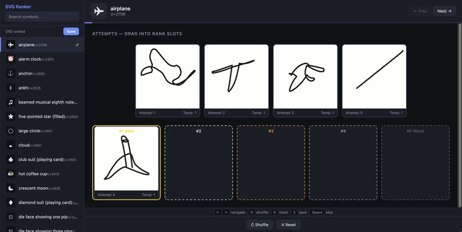Screen dimensions: 462x232
Task: Click the right arrow key hint
Action: coord(226,213)
